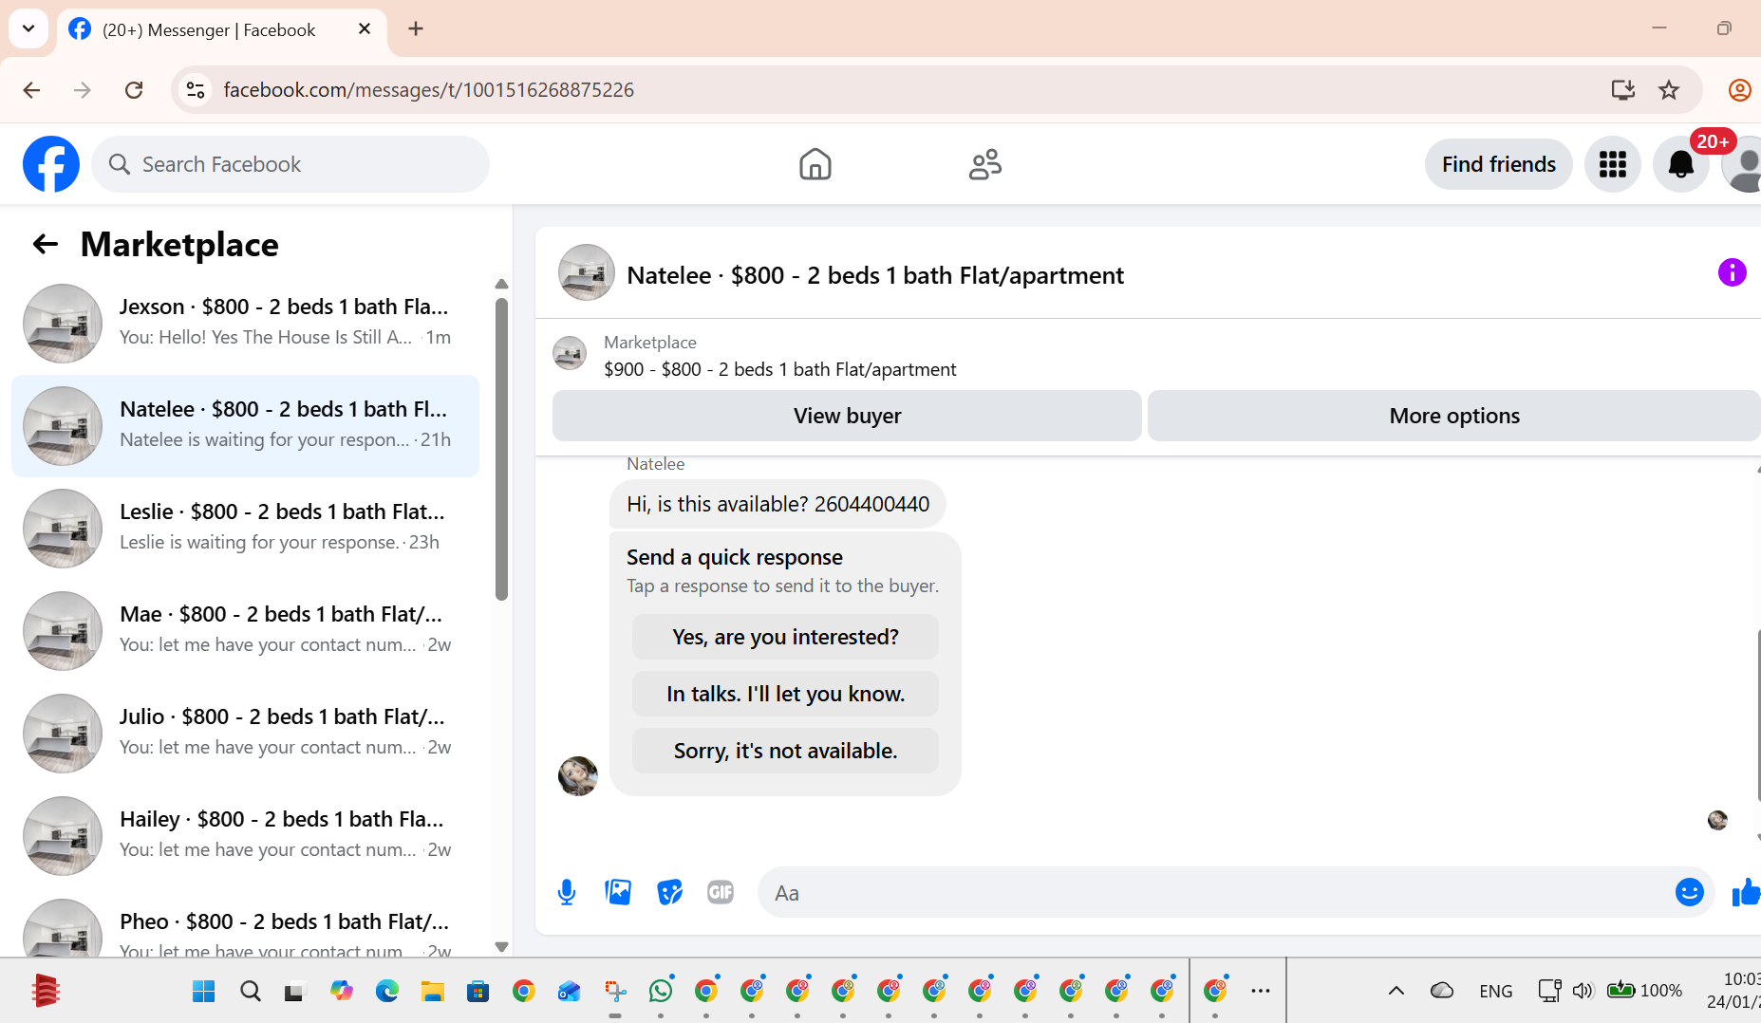Open the tab search dropdown arrow
Viewport: 1761px width, 1023px height.
coord(28,28)
